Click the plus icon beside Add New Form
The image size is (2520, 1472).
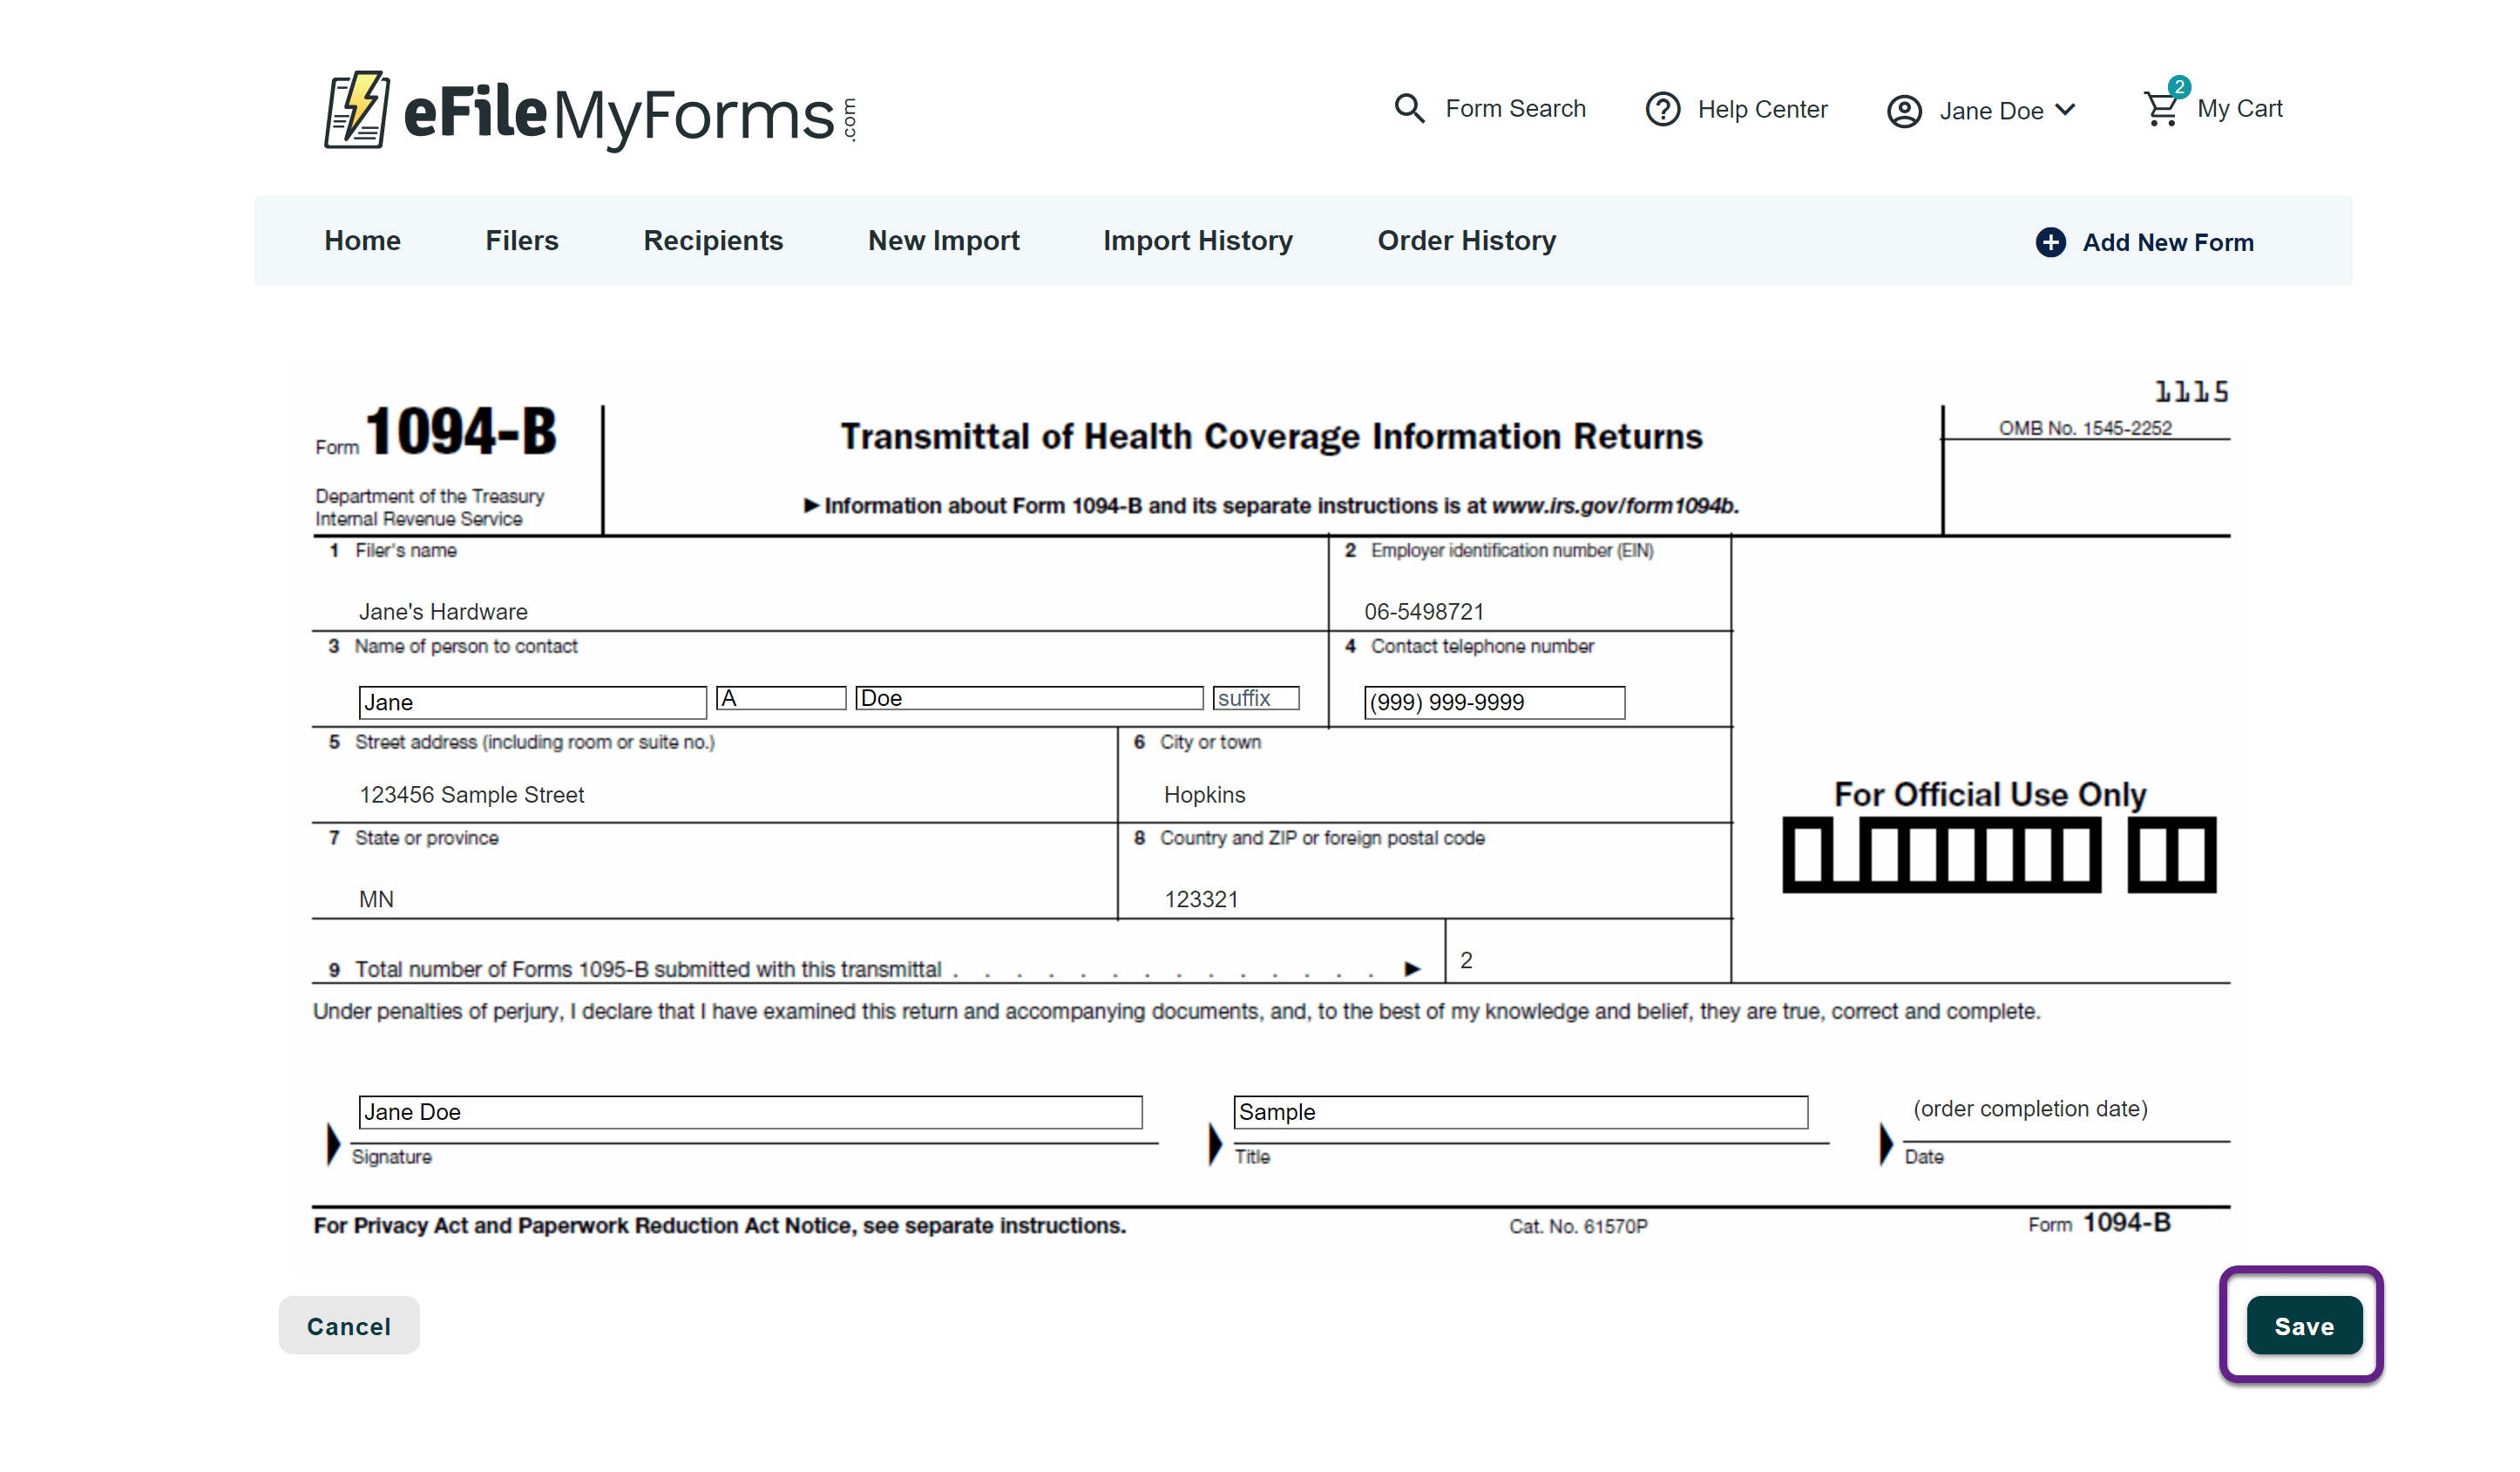[x=2050, y=242]
